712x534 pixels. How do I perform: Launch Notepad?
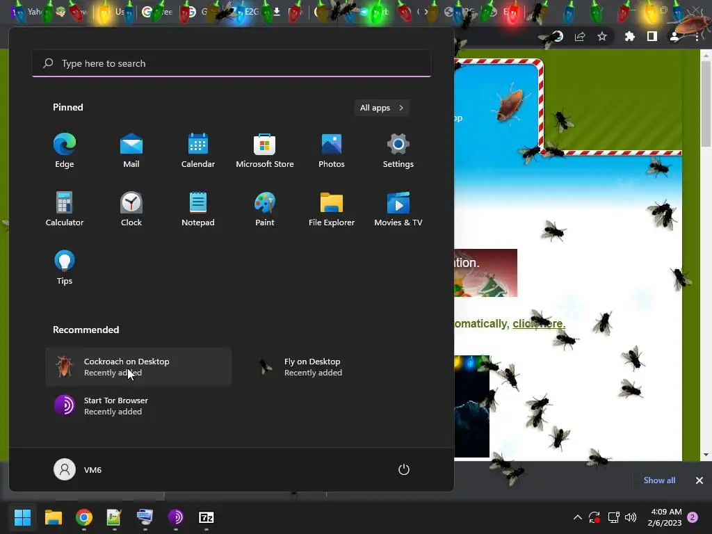coord(198,209)
